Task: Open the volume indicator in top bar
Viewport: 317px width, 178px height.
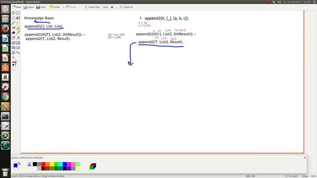Action: click(x=279, y=2)
